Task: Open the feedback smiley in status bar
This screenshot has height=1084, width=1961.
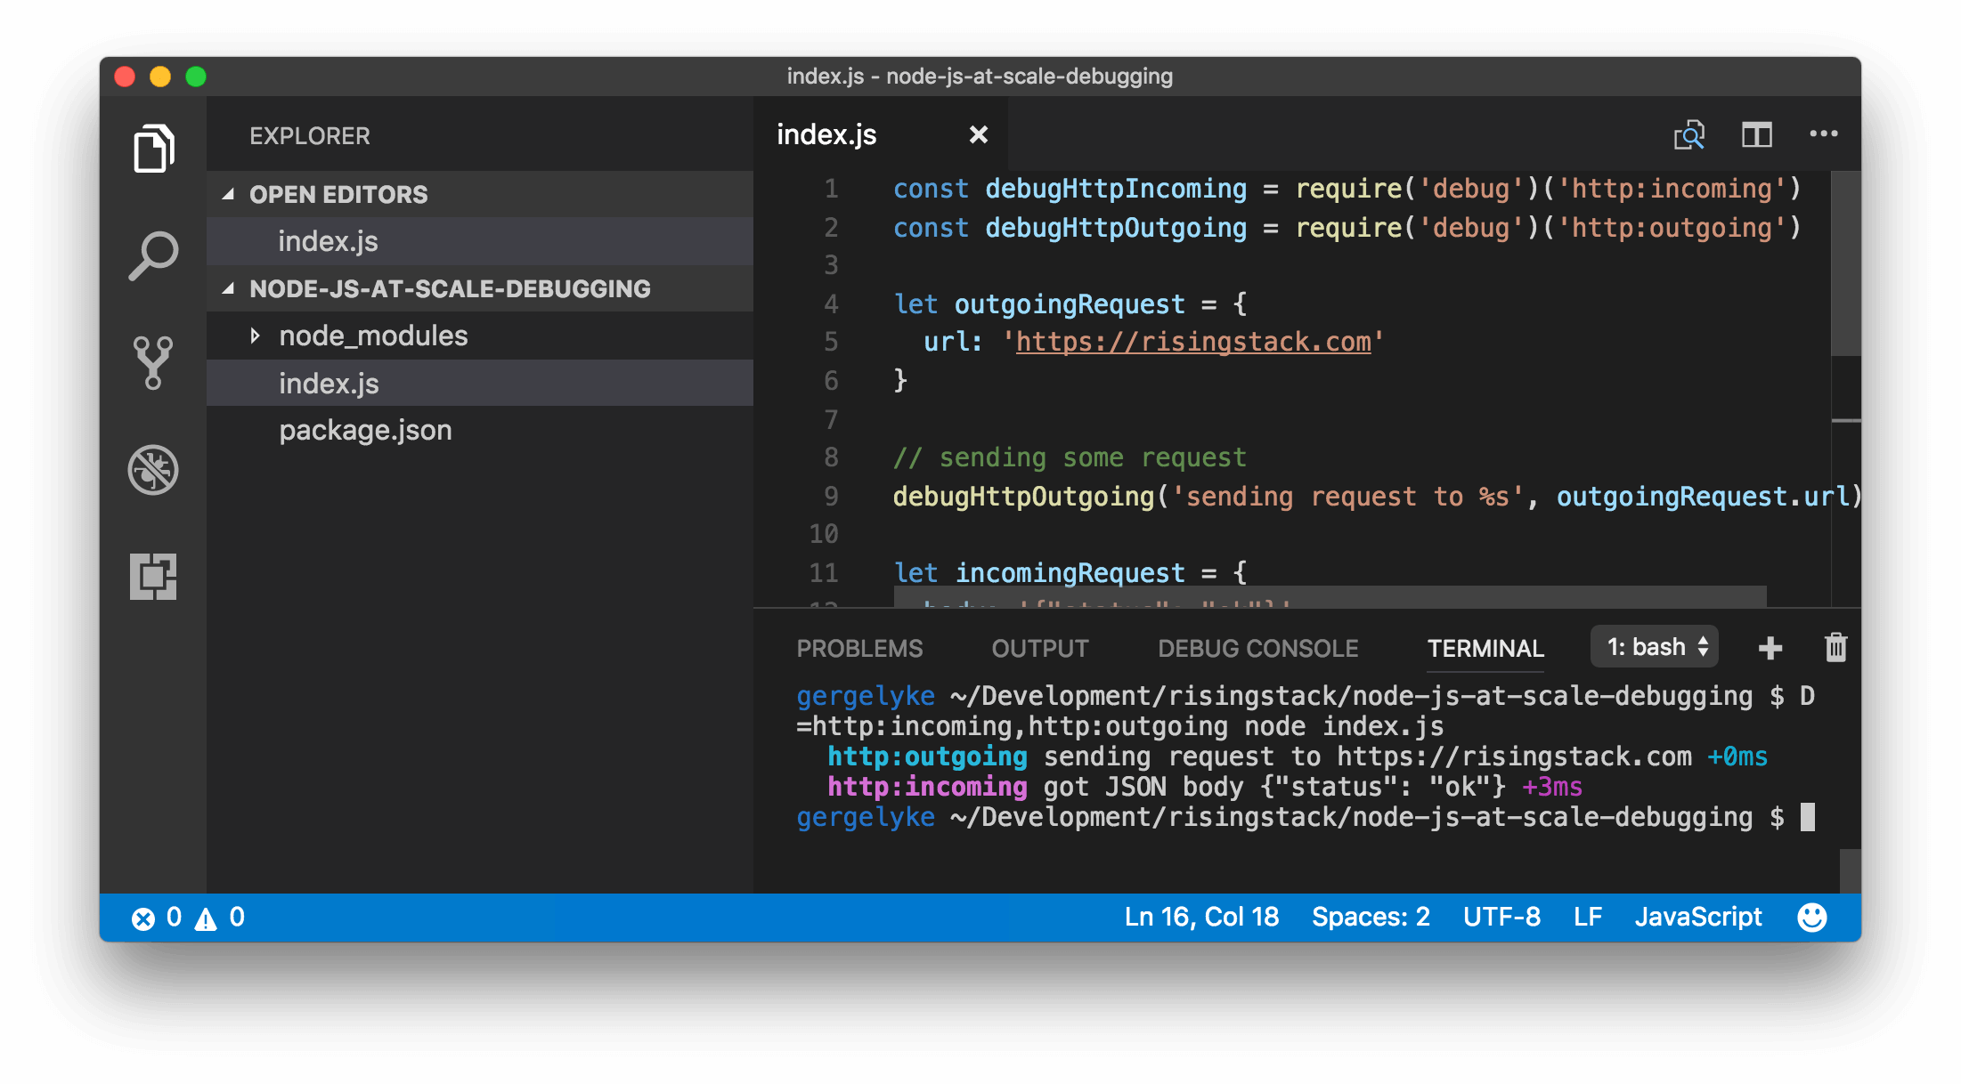Action: (x=1810, y=917)
